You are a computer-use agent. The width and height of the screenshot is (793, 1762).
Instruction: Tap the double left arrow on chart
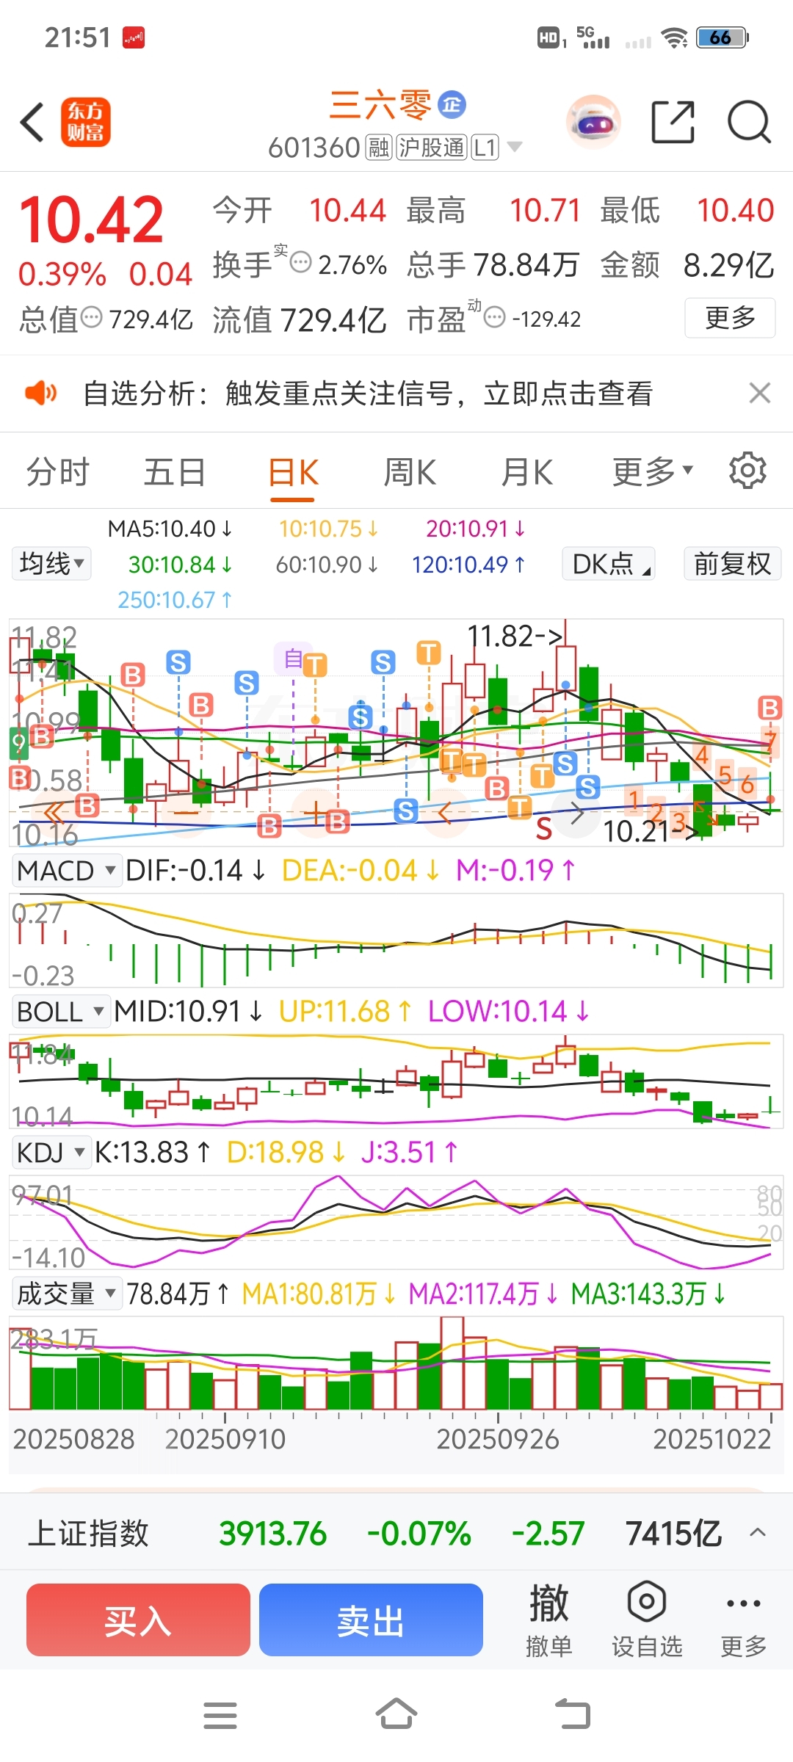click(54, 813)
